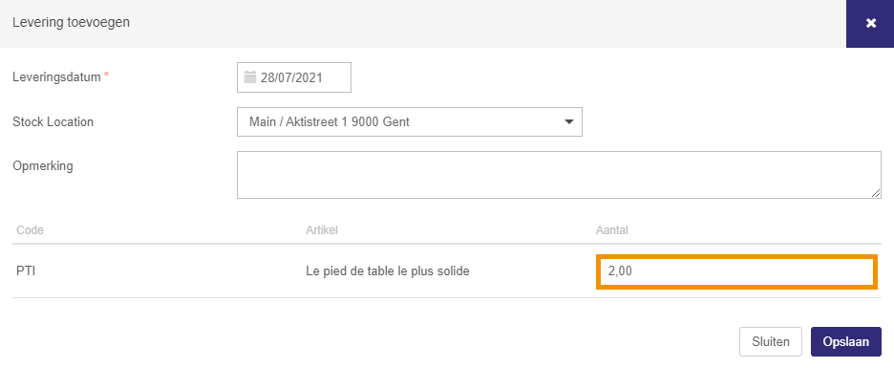Click the Opmerking label

tap(43, 166)
